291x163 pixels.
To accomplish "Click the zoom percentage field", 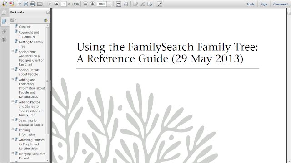I will 102,4.
